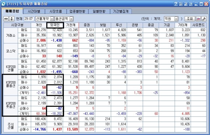210x135 pixels.
Task: Click the vertical expand arrows icon
Action: tap(12, 19)
